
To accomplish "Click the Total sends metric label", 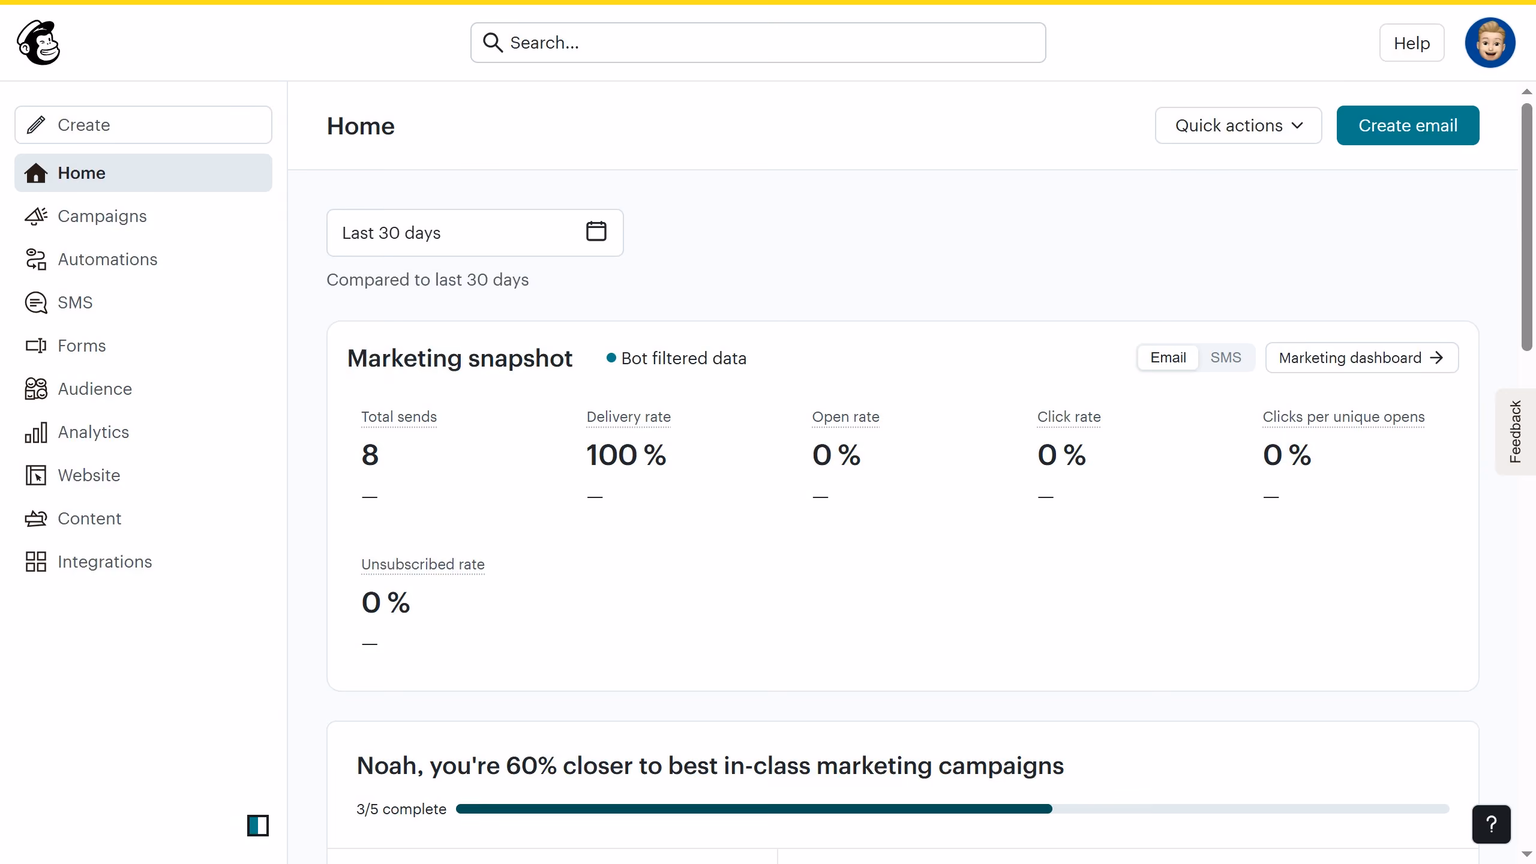I will (x=399, y=416).
